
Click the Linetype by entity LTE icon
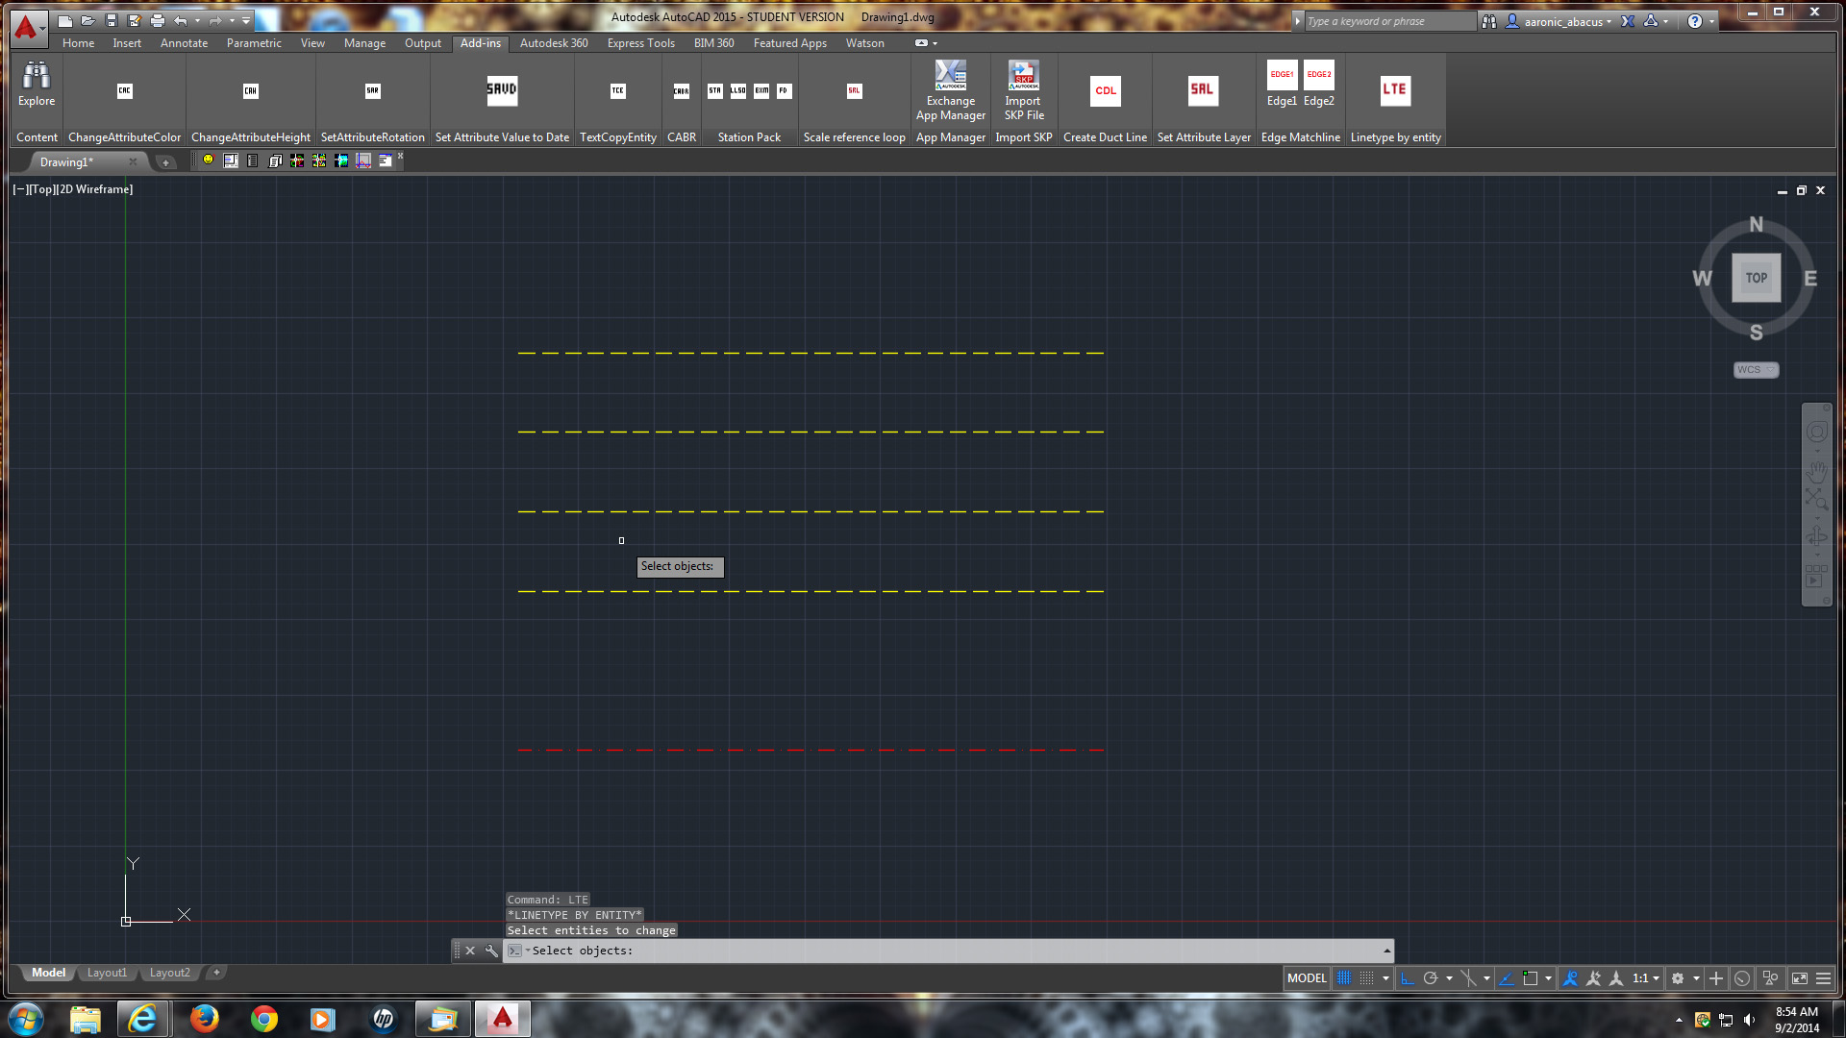[1394, 90]
